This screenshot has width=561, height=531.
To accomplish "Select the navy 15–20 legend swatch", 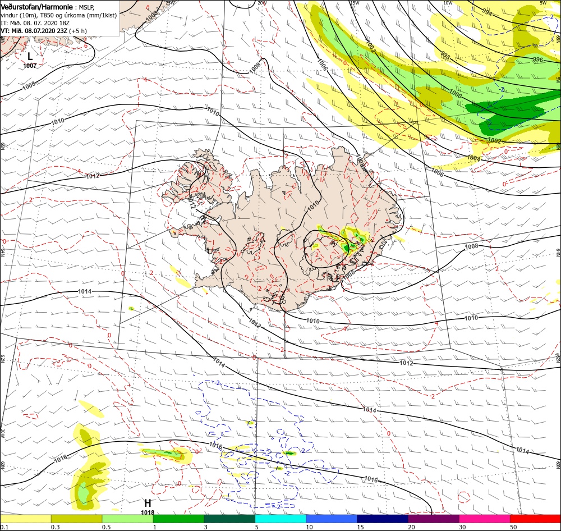I will pyautogui.click(x=383, y=519).
